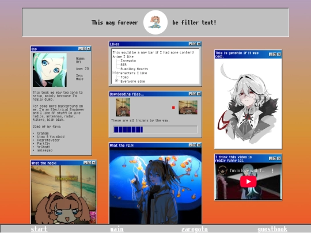Play the embedded YouTube video
This screenshot has height=233, width=311.
pyautogui.click(x=248, y=181)
